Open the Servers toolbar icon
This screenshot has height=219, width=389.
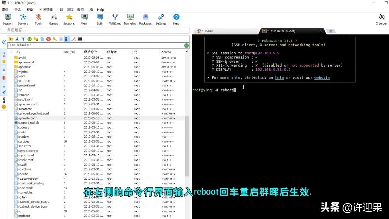(x=23, y=19)
